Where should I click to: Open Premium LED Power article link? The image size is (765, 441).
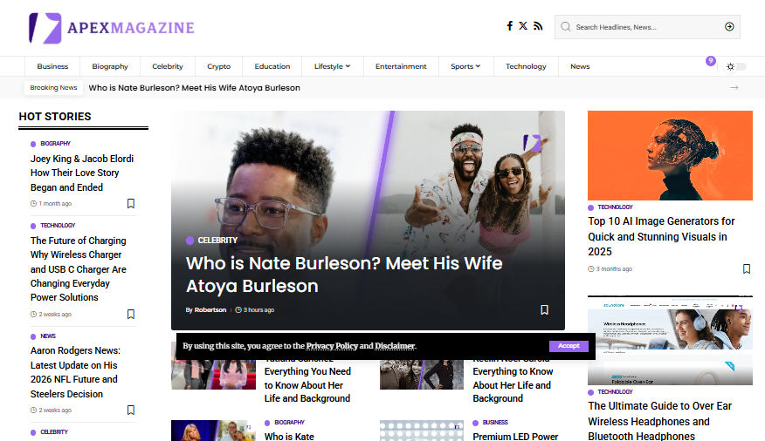(515, 437)
